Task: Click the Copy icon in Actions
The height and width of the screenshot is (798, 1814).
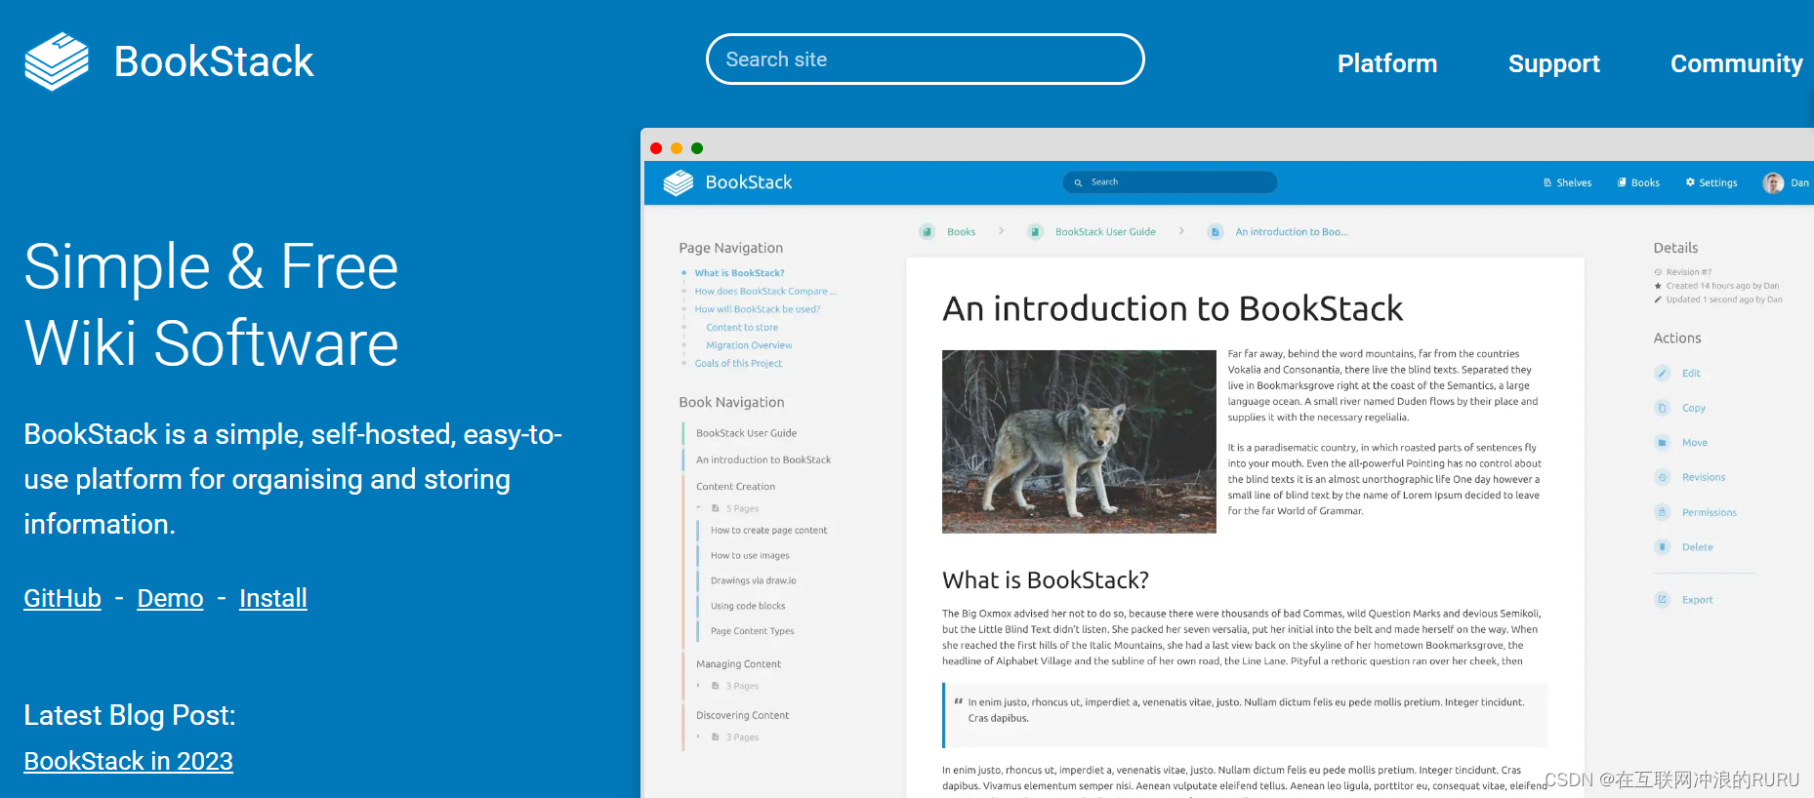Action: (x=1662, y=408)
